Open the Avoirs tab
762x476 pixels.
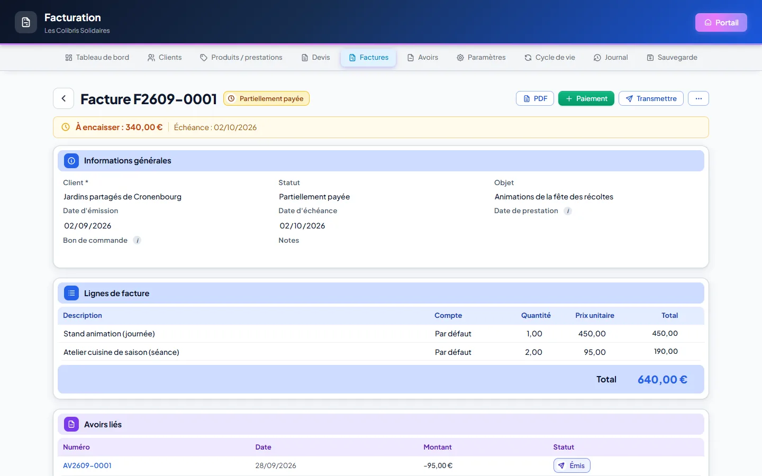(x=422, y=58)
